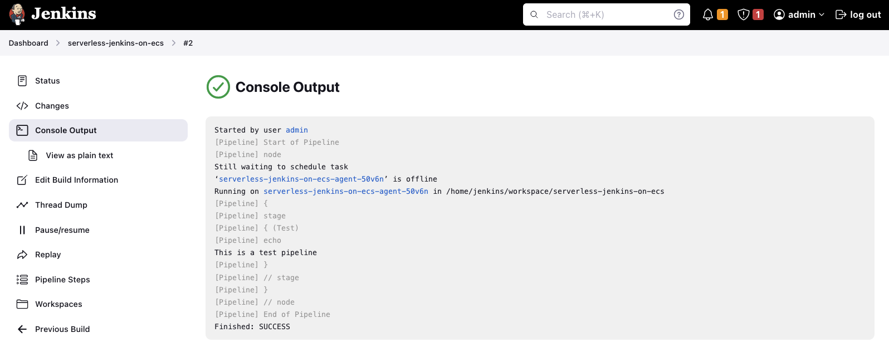The image size is (889, 352).
Task: Click the admin user link in console
Action: pyautogui.click(x=296, y=130)
